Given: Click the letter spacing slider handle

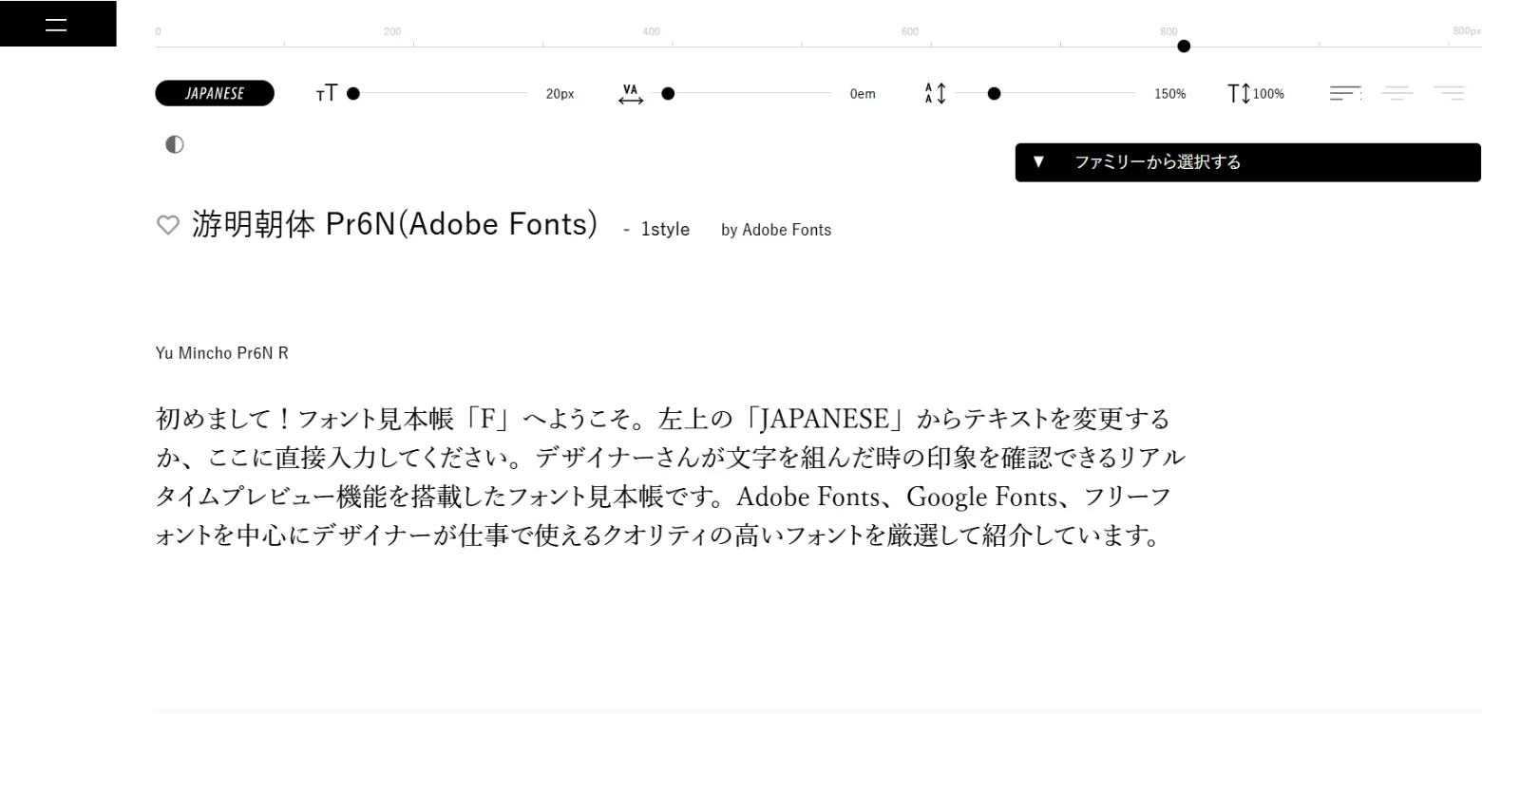Looking at the screenshot, I should pos(668,94).
